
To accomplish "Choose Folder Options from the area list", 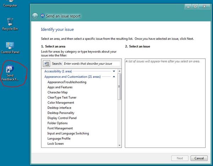I will pyautogui.click(x=57, y=123).
